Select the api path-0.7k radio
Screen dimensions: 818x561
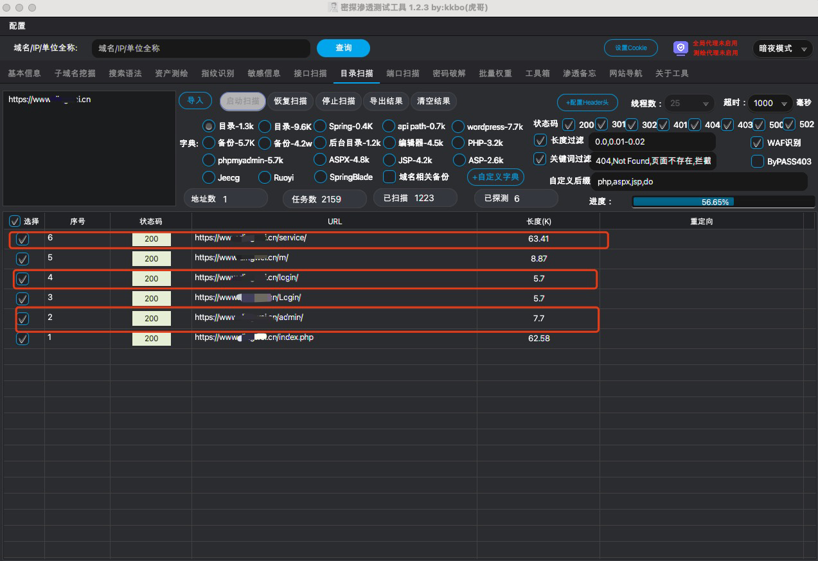[389, 126]
